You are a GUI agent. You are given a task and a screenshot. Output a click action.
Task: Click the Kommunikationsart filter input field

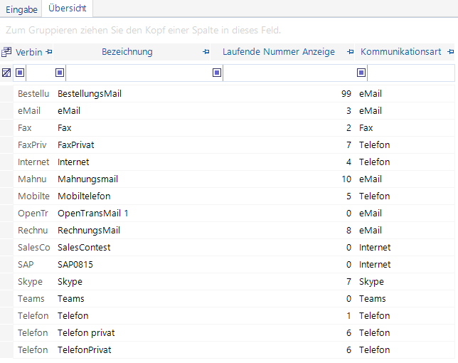[410, 73]
